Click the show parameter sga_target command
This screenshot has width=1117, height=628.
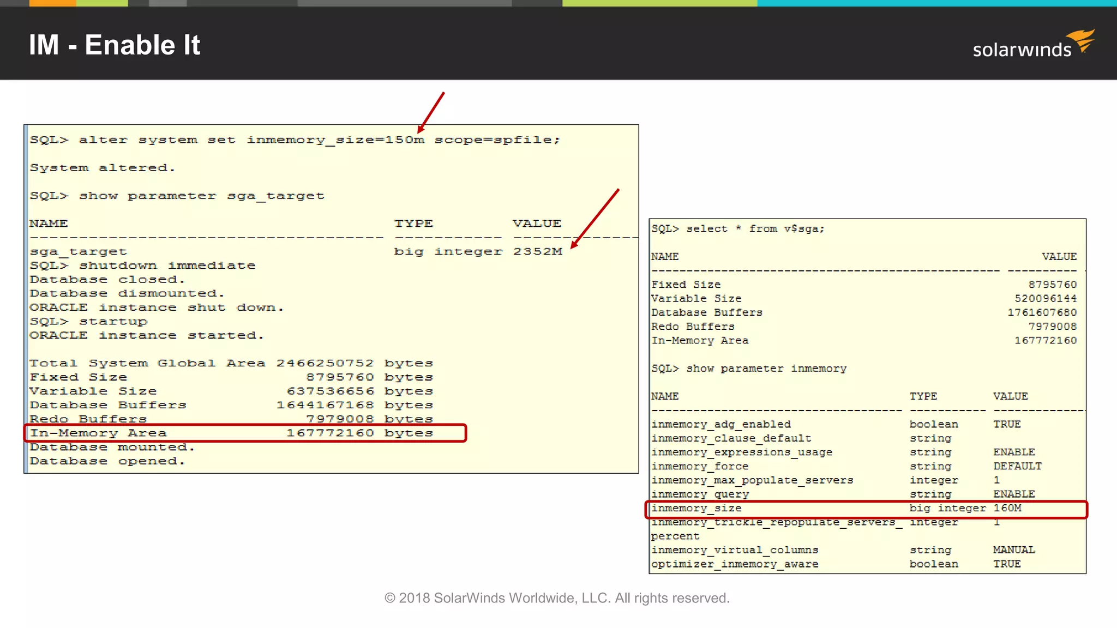(177, 196)
